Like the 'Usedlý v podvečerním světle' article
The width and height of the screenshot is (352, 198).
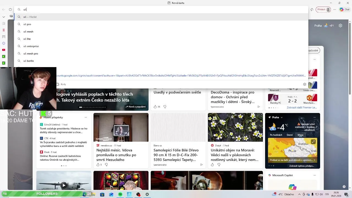[x=155, y=107]
